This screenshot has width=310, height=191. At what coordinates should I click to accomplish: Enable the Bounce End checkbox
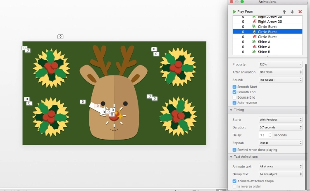click(235, 97)
